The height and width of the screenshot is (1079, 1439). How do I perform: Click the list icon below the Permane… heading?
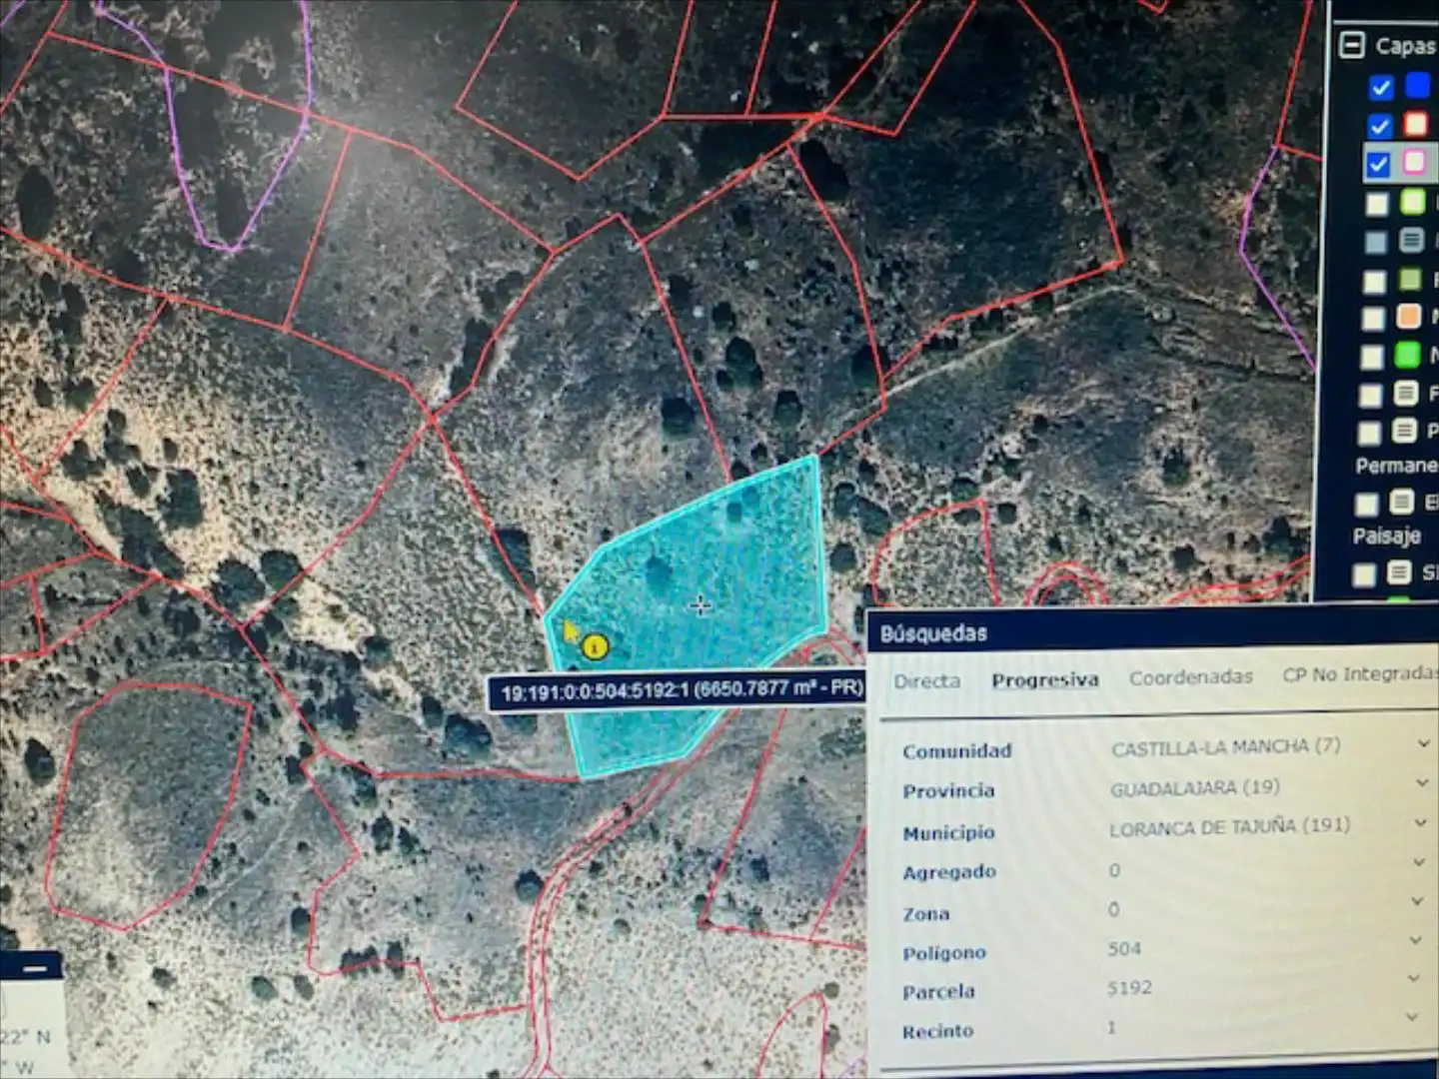(1401, 502)
